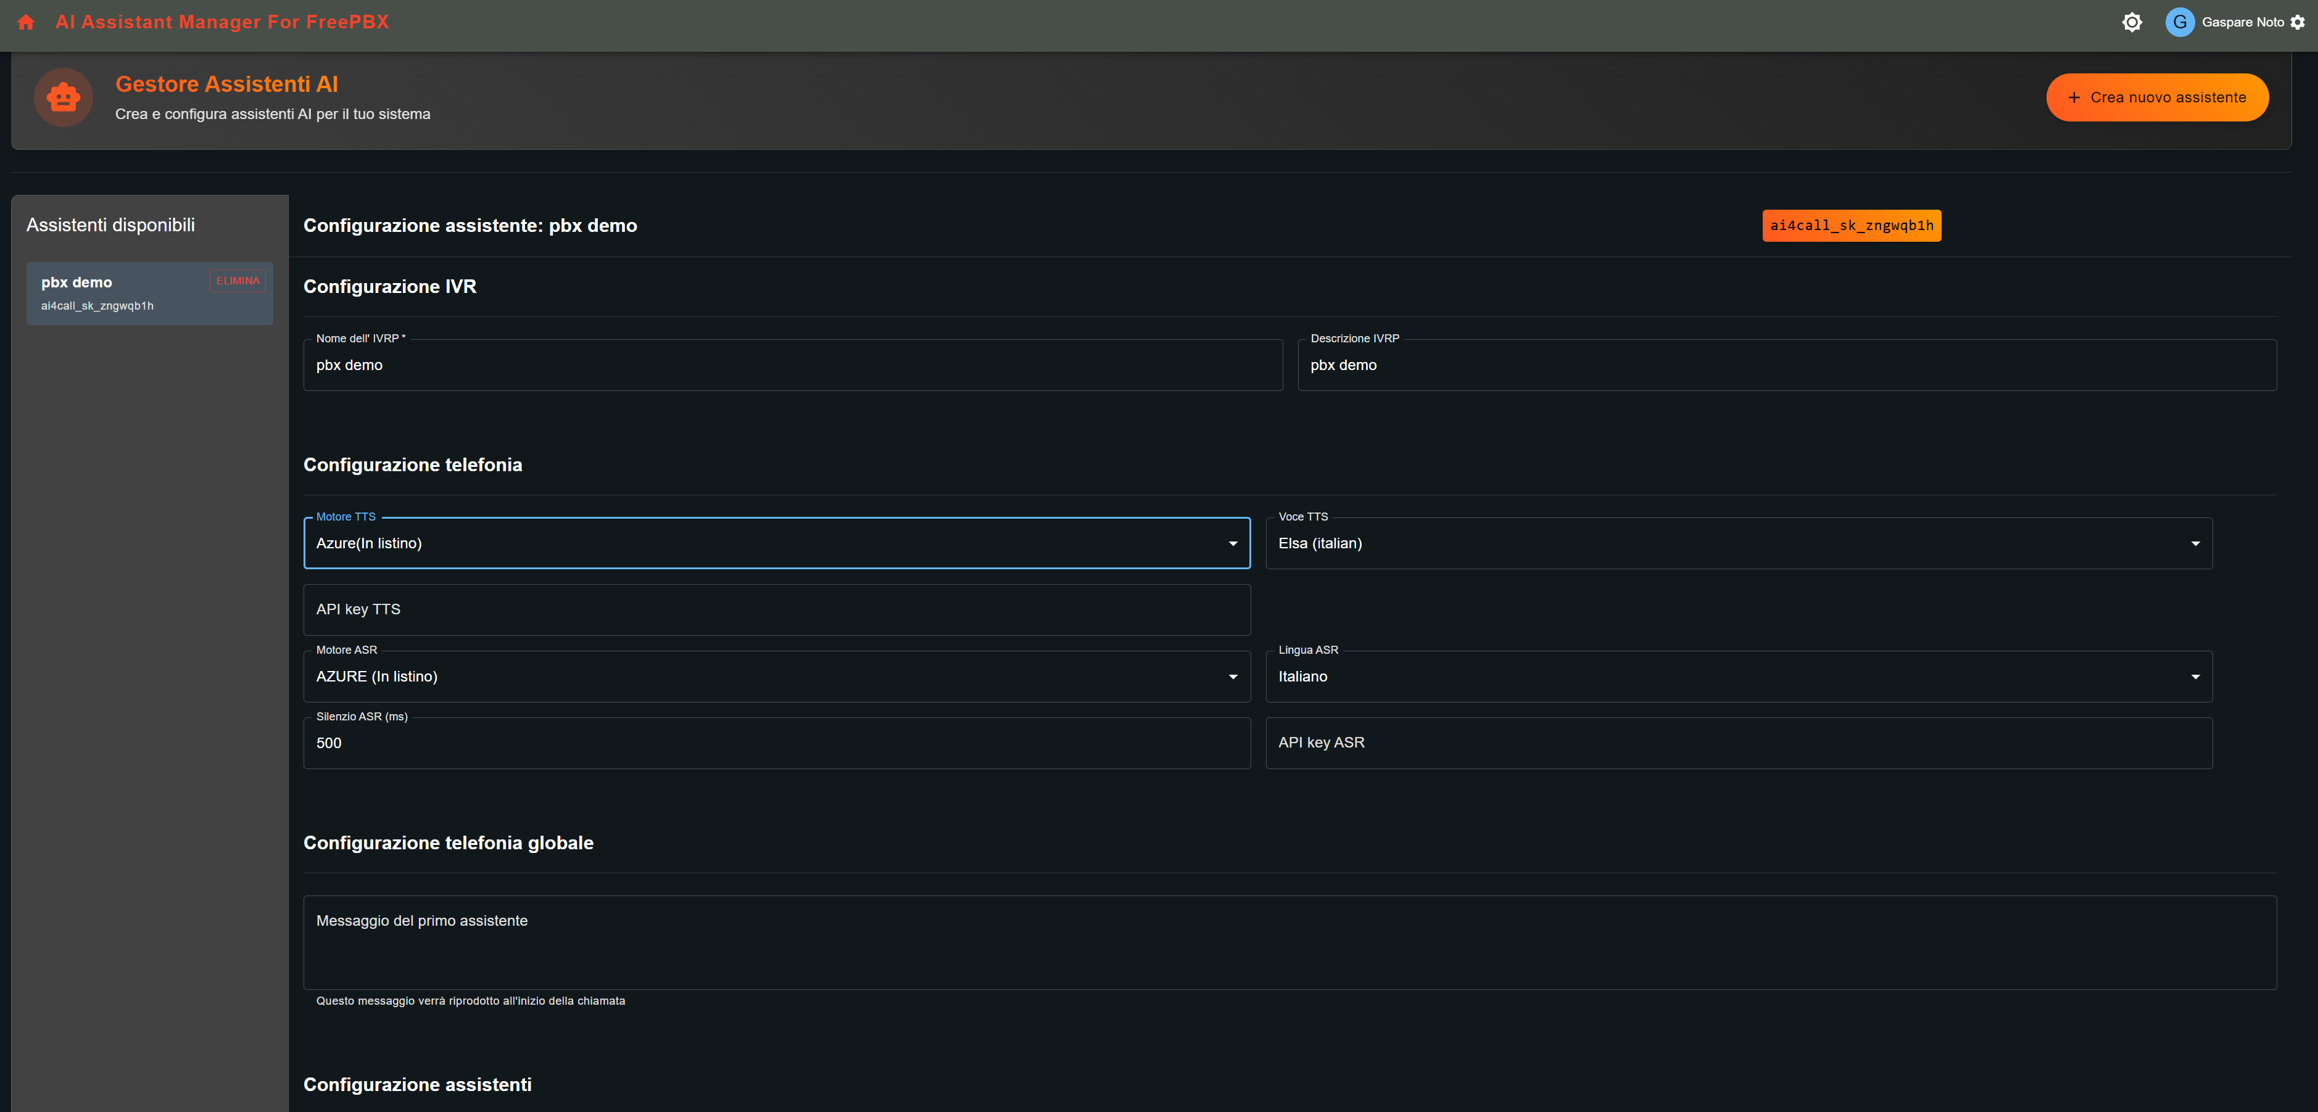Click into Silenzio ASR (ms) field
The width and height of the screenshot is (2318, 1112).
click(x=777, y=743)
